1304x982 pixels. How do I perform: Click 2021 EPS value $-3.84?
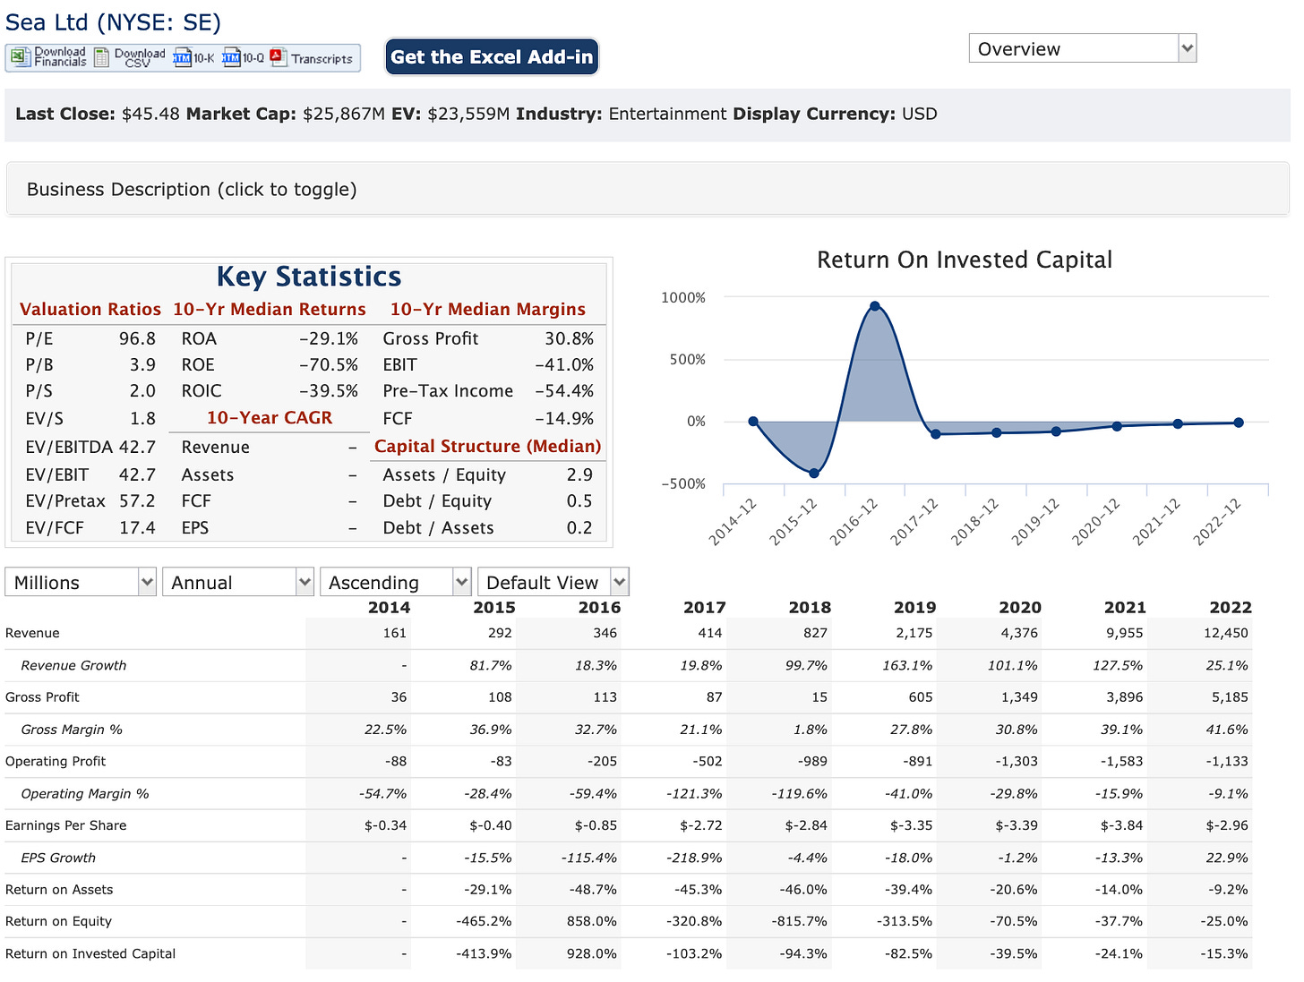tap(1122, 826)
